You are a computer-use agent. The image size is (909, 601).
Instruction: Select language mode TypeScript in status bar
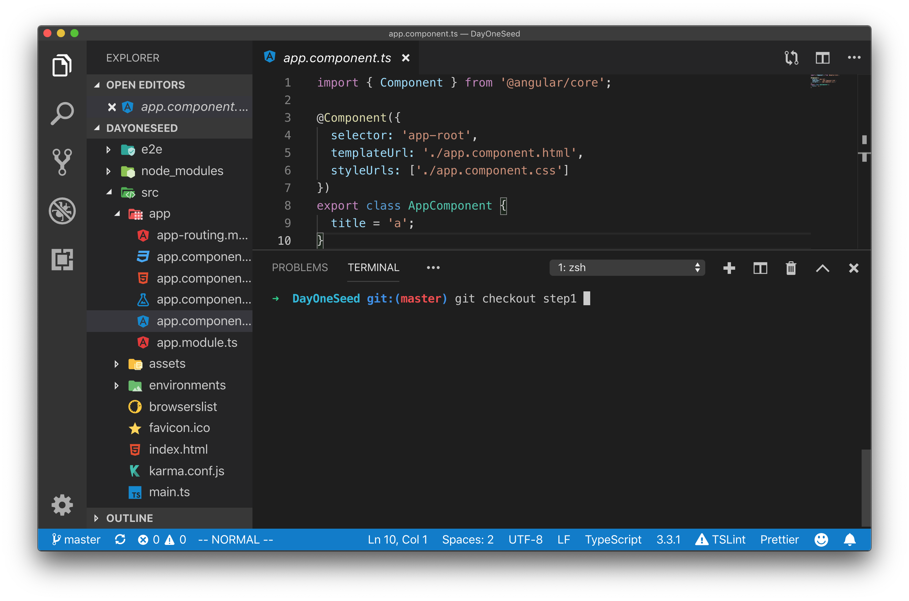[613, 540]
